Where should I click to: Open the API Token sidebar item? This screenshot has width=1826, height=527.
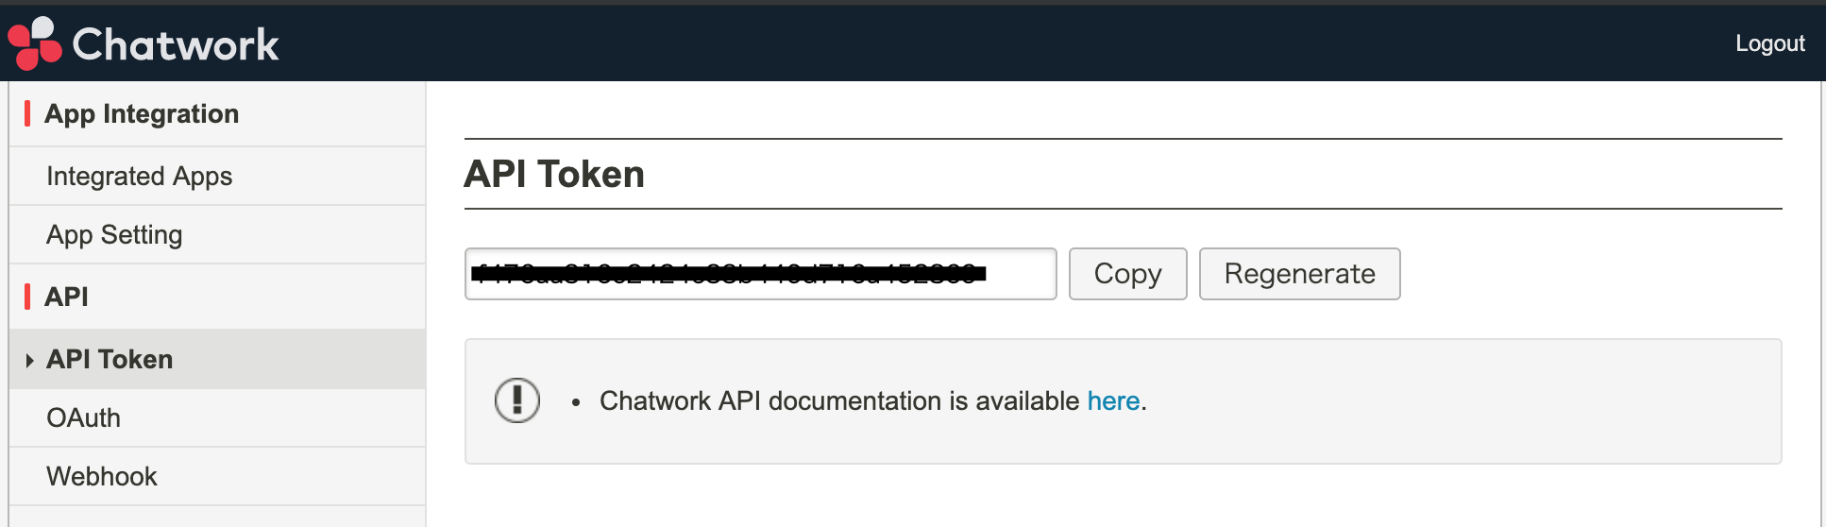click(x=110, y=360)
